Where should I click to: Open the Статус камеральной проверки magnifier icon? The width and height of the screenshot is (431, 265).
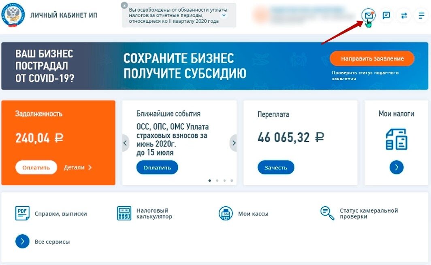(x=327, y=213)
